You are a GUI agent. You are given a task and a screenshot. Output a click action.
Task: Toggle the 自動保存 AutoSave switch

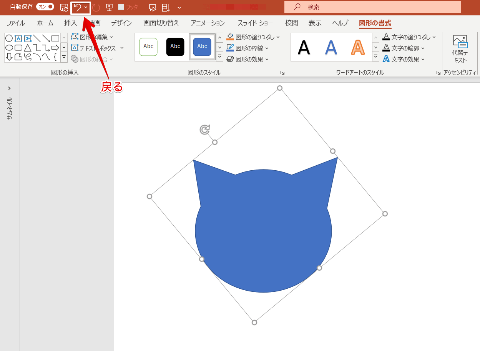click(x=45, y=7)
